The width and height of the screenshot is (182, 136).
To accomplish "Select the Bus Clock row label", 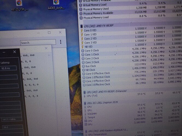I will point(91,66).
